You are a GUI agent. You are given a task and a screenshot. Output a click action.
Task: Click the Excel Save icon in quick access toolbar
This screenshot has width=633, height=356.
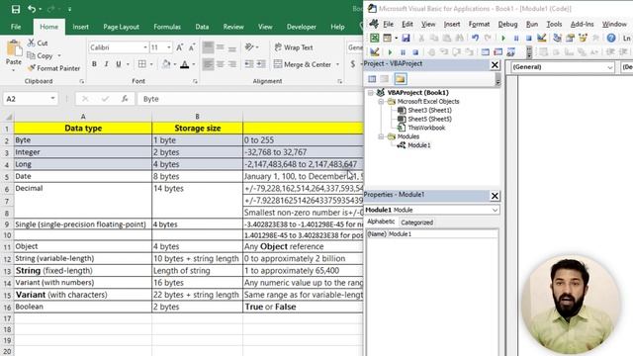click(16, 9)
